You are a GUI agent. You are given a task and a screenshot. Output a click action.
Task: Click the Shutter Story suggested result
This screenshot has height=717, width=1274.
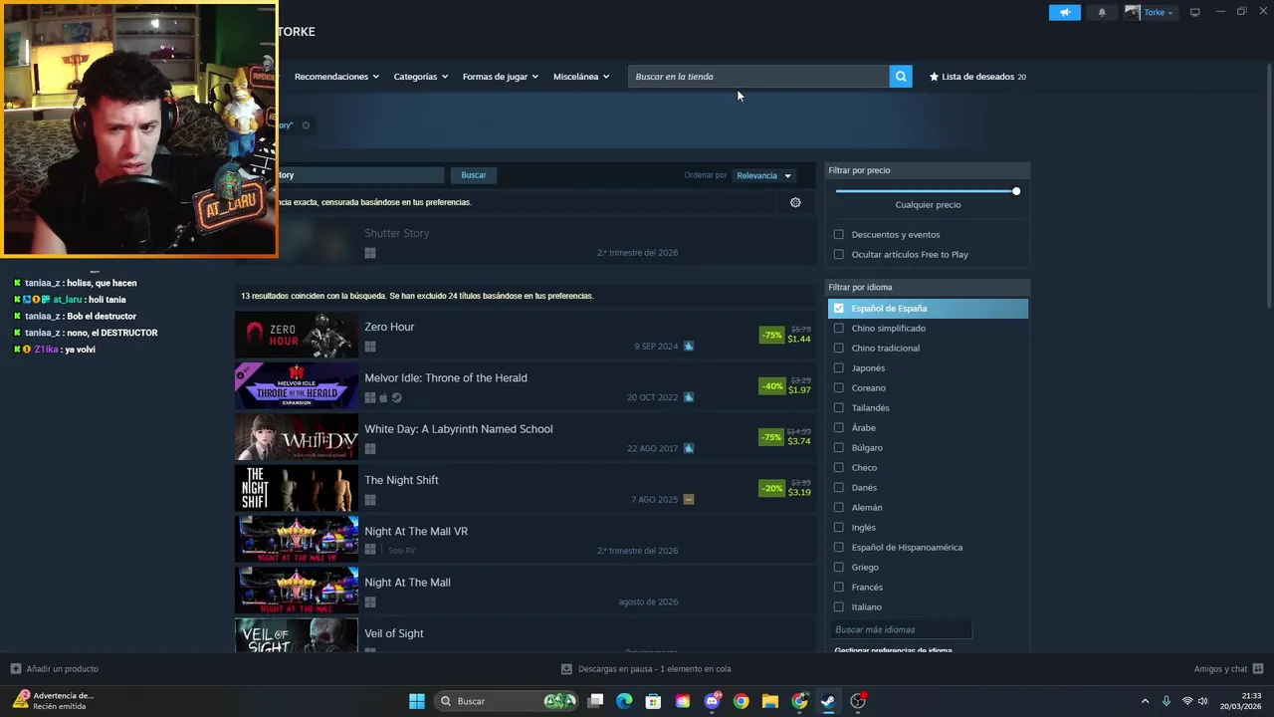click(526, 242)
